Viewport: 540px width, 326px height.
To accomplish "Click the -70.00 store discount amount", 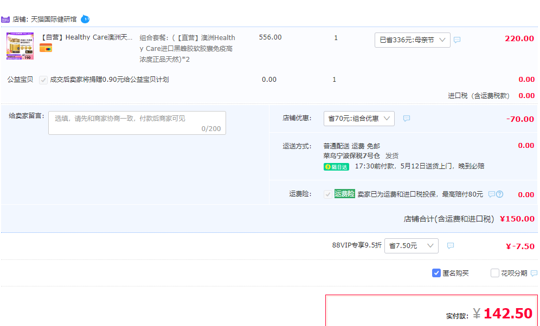I will point(520,119).
